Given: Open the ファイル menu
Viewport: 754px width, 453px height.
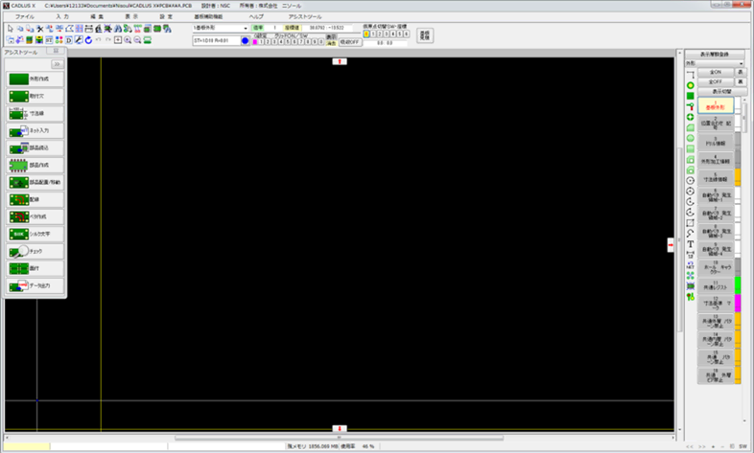Looking at the screenshot, I should [25, 16].
